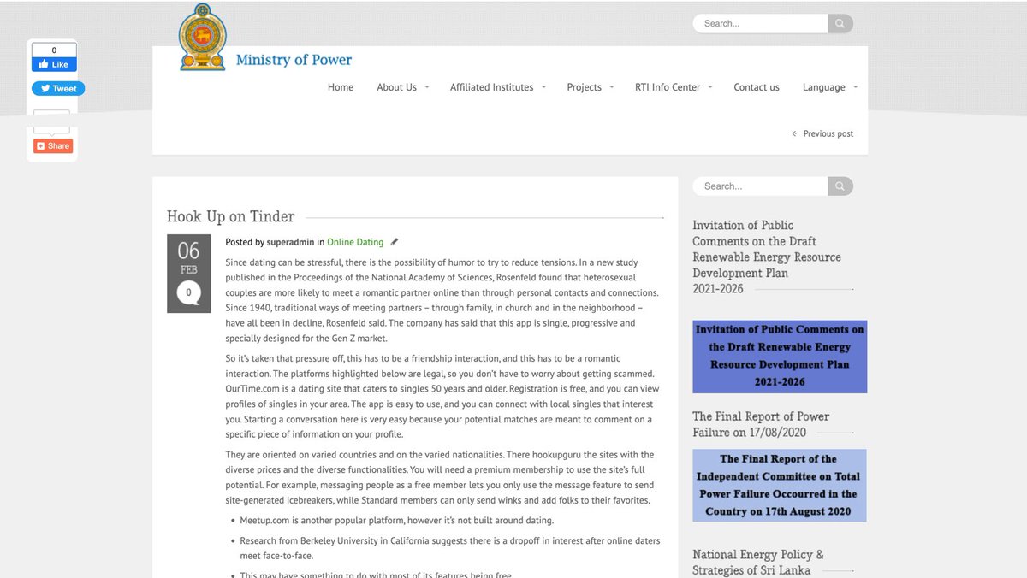Click the 'Posted by superadmin' byline text
The height and width of the screenshot is (578, 1027).
point(270,242)
